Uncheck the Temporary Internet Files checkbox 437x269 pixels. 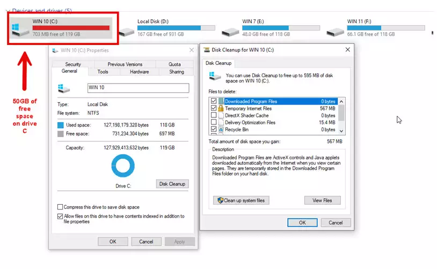(214, 108)
